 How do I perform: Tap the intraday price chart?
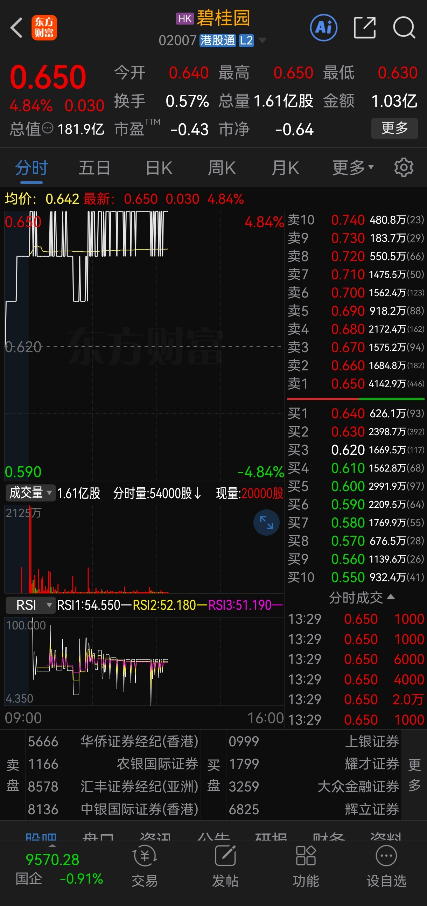(x=144, y=346)
